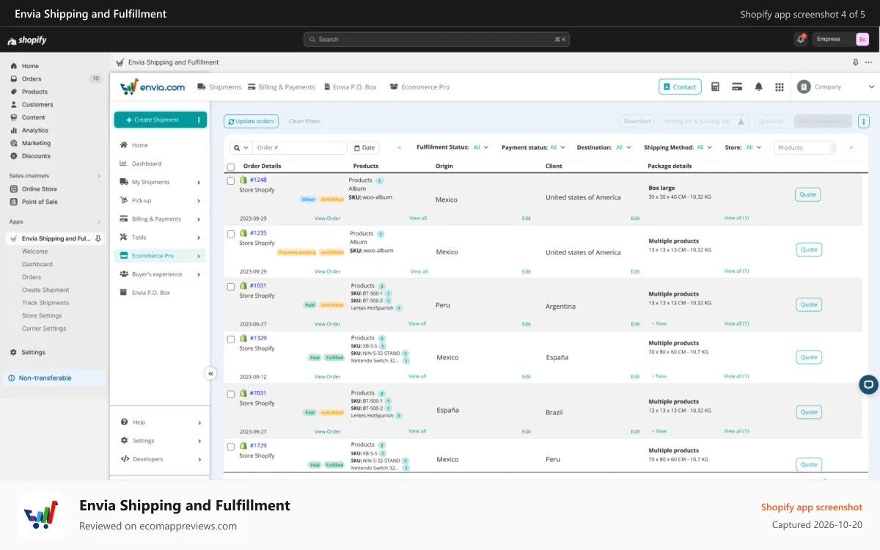
Task: Open Billing & Payments in envia top nav
Action: [x=281, y=87]
